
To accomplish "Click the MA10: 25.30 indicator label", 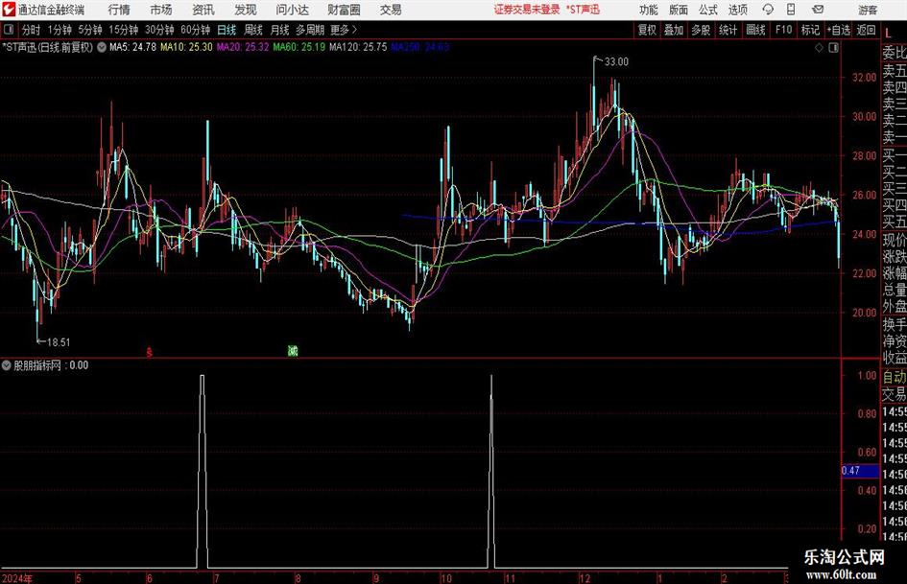I will tap(186, 47).
